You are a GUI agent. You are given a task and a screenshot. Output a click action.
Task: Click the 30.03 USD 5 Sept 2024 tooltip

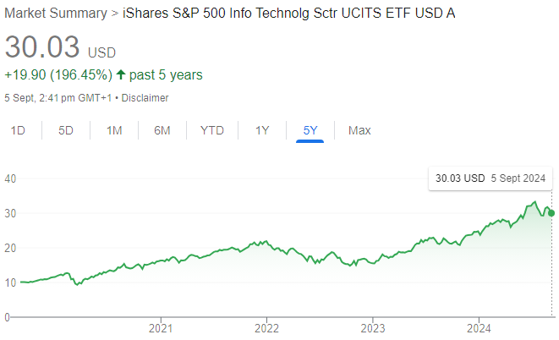(490, 178)
